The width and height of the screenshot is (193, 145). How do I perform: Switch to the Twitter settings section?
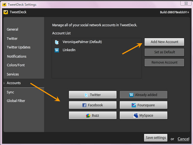(12, 38)
